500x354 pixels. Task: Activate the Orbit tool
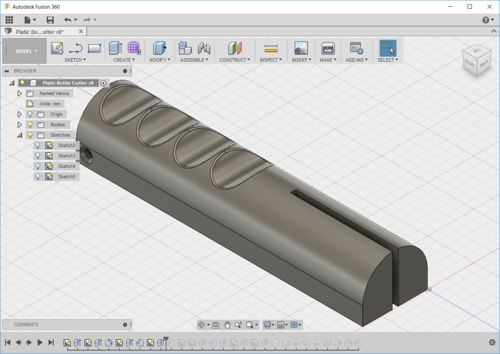tap(202, 325)
